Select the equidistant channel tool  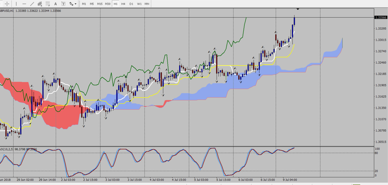coord(40,4)
